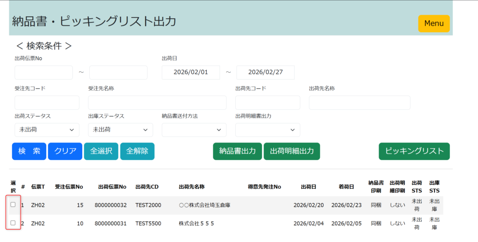Click the 検索 search button

tap(29, 151)
